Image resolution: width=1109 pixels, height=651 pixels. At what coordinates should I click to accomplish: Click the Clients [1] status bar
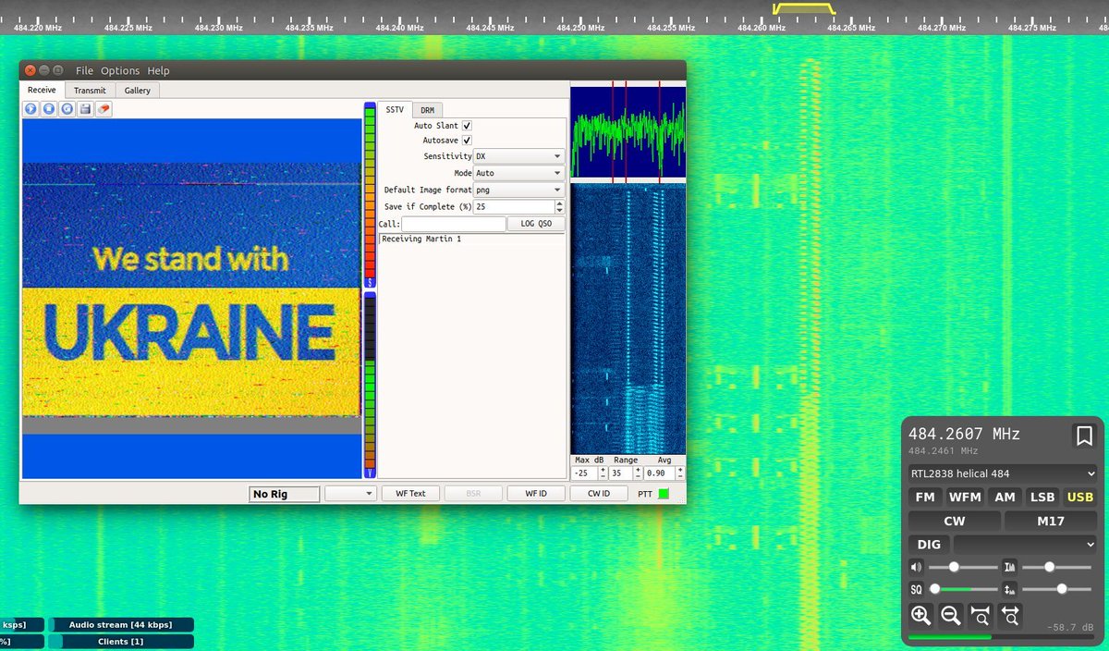point(121,641)
